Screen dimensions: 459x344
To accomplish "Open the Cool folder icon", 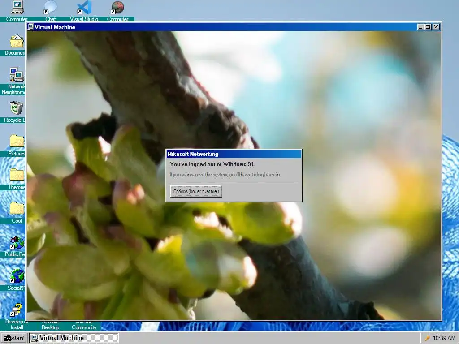I will [17, 209].
